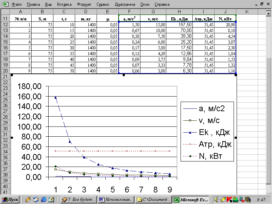Click cell H12 with value 157,50
Image resolution: width=272 pixels, height=204 pixels.
(x=179, y=25)
